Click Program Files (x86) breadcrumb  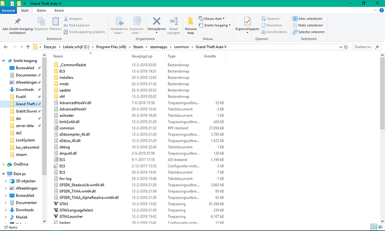tap(111, 47)
